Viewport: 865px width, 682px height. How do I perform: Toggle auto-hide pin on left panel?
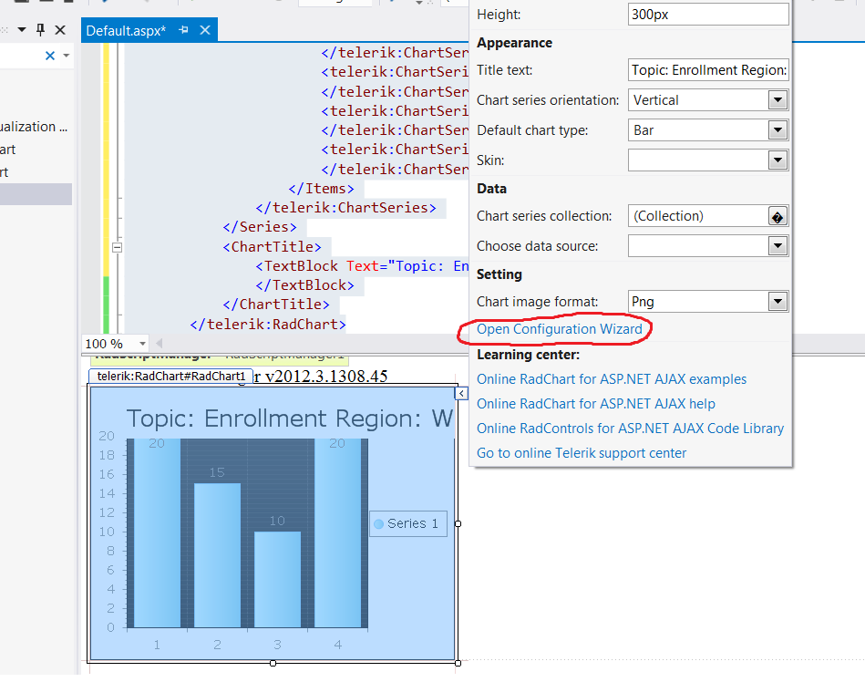click(40, 30)
